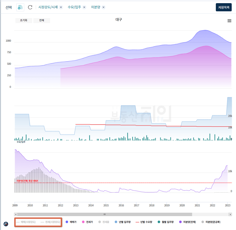Remove the 미분양 filter tag

tap(103, 7)
